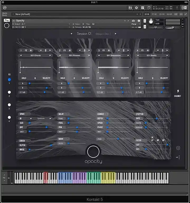Viewport: 190px width, 203px height.
Task: Click the Kontakt logo at top left
Action: point(5,8)
